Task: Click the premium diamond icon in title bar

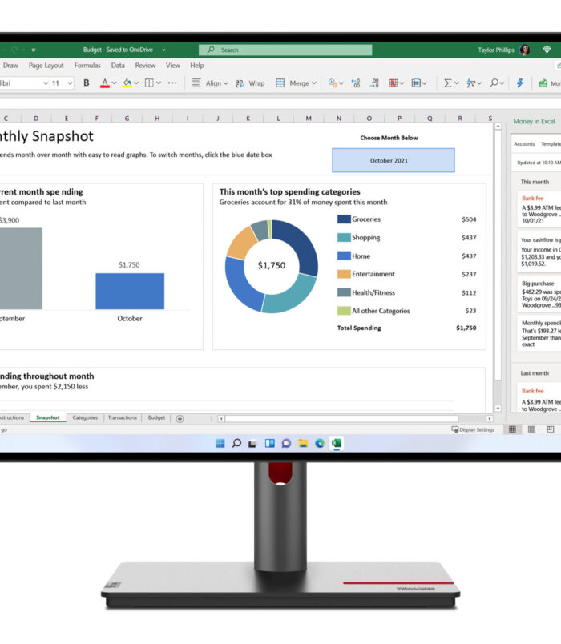Action: pyautogui.click(x=547, y=50)
